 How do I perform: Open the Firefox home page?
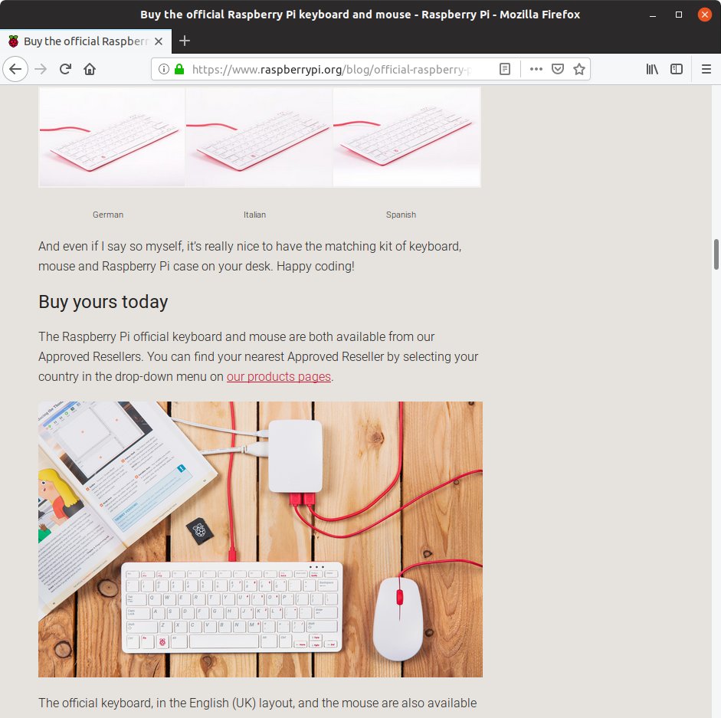90,69
